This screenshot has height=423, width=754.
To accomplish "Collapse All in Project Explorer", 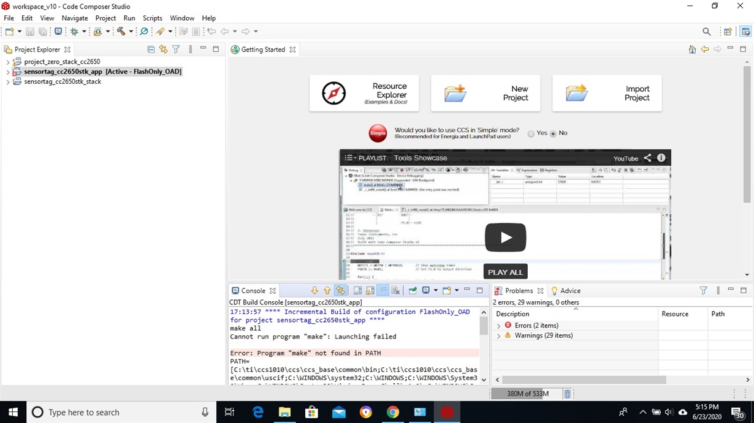I will click(x=151, y=50).
